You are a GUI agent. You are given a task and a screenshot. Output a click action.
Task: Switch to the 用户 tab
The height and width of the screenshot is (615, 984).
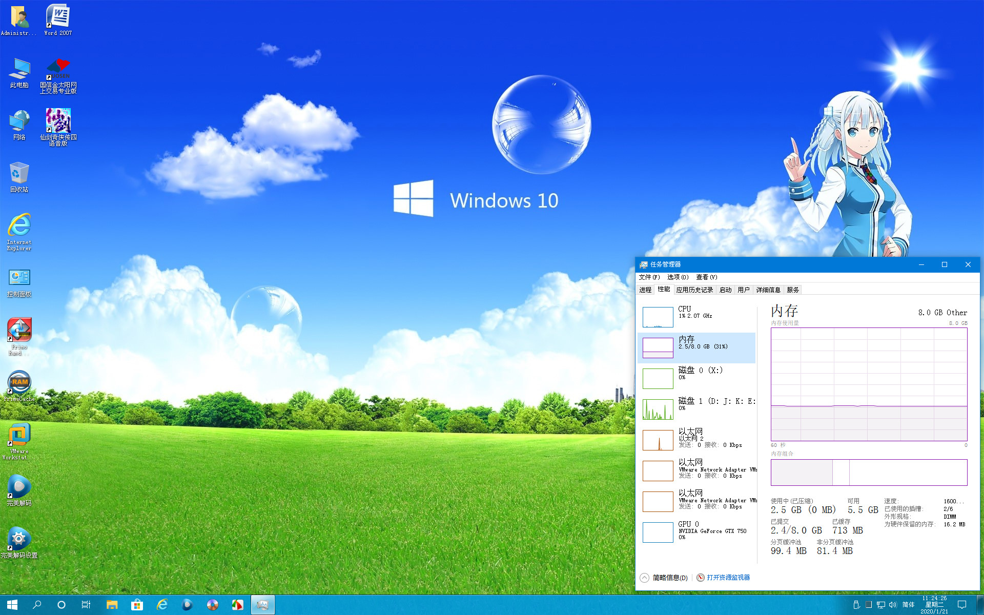point(744,290)
